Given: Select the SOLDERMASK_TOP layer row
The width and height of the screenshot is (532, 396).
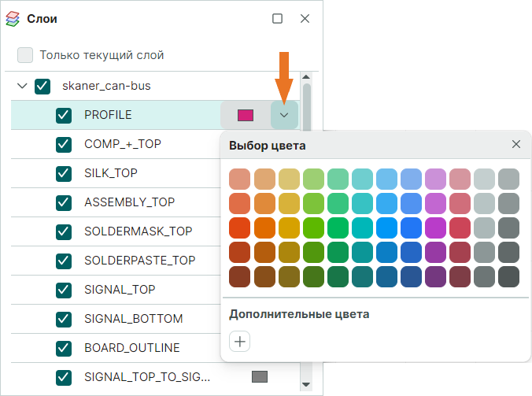Looking at the screenshot, I should pyautogui.click(x=138, y=231).
